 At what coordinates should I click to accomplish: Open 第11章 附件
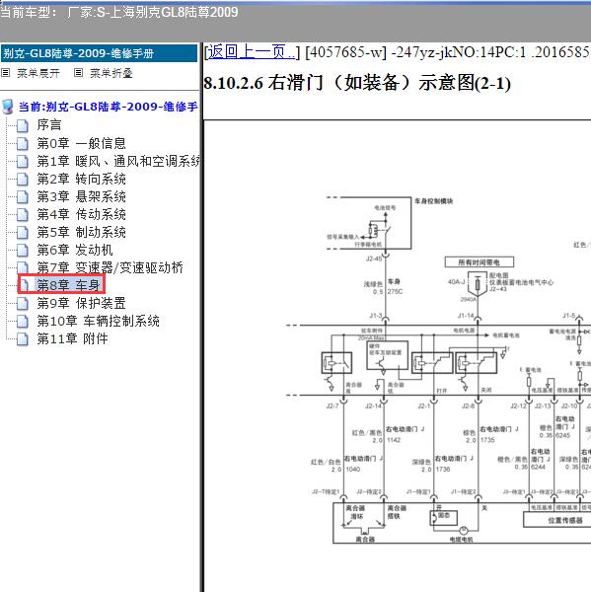coord(72,338)
